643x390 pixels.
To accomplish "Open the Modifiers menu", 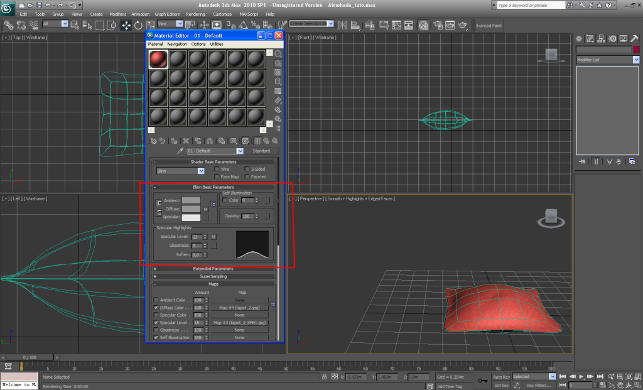I will (117, 14).
